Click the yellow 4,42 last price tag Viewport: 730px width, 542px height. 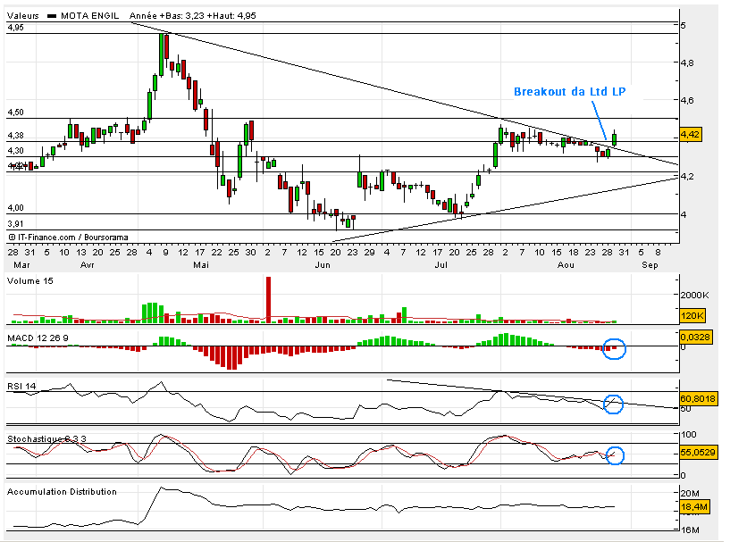click(x=690, y=135)
